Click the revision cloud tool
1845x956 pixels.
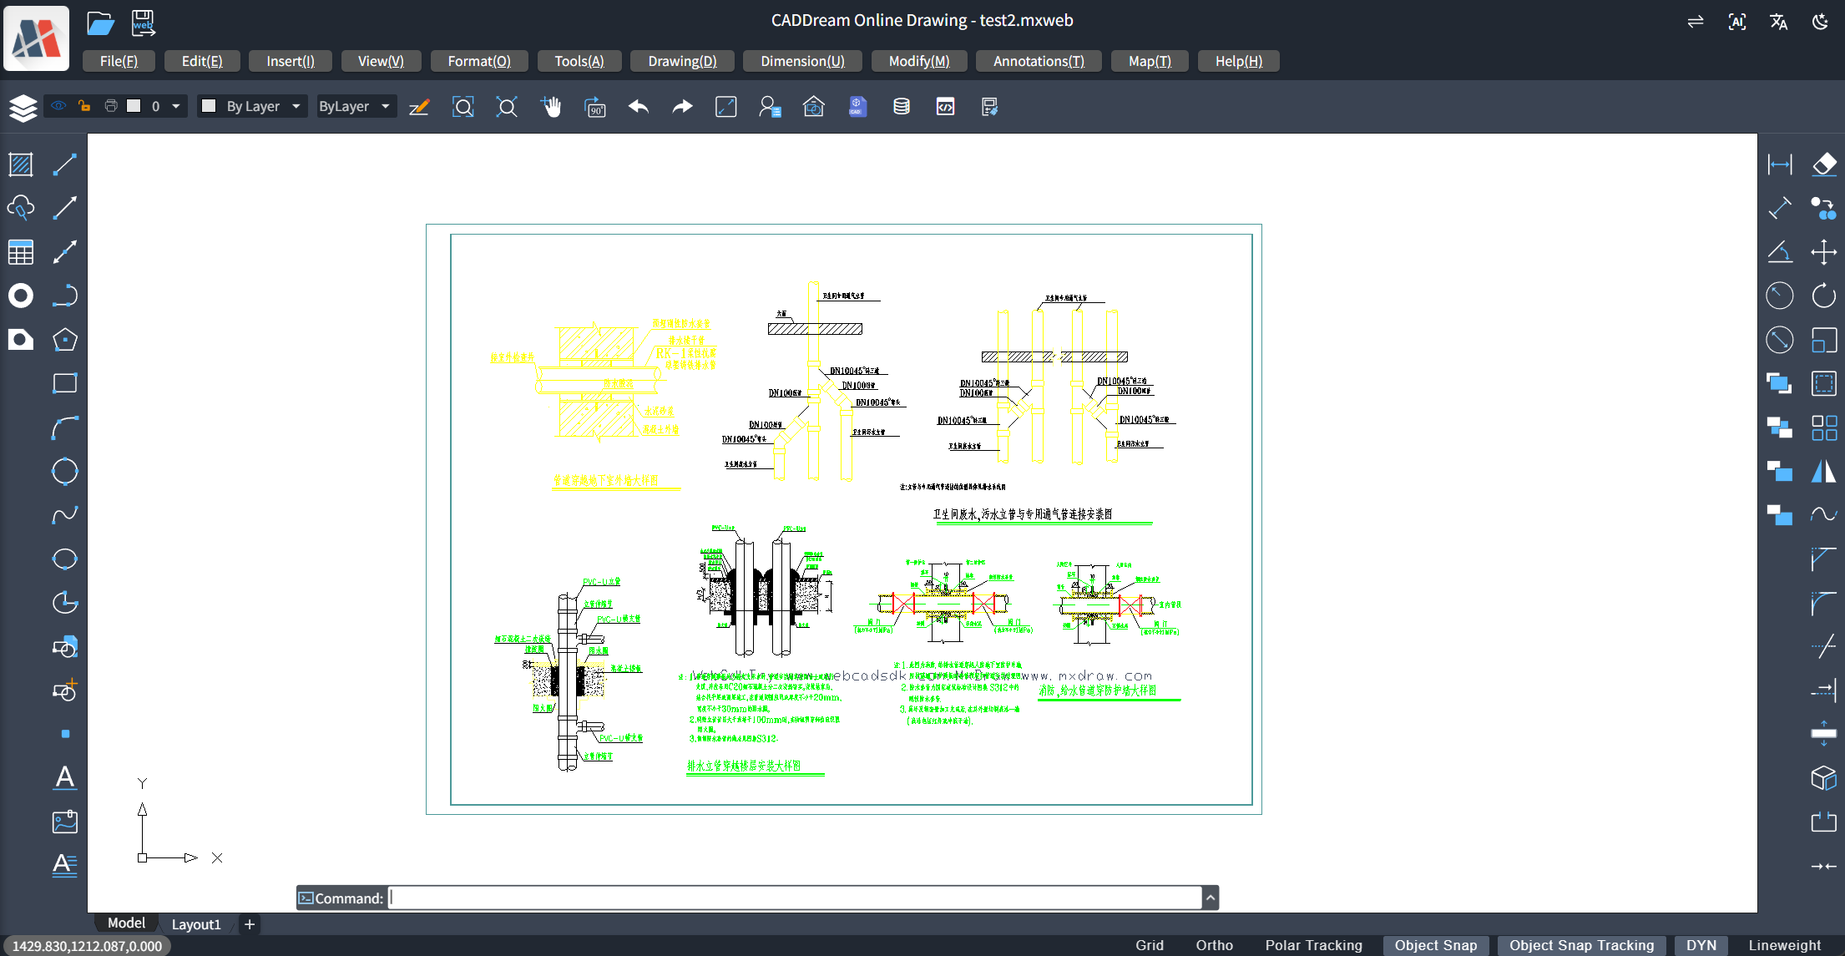pyautogui.click(x=21, y=208)
